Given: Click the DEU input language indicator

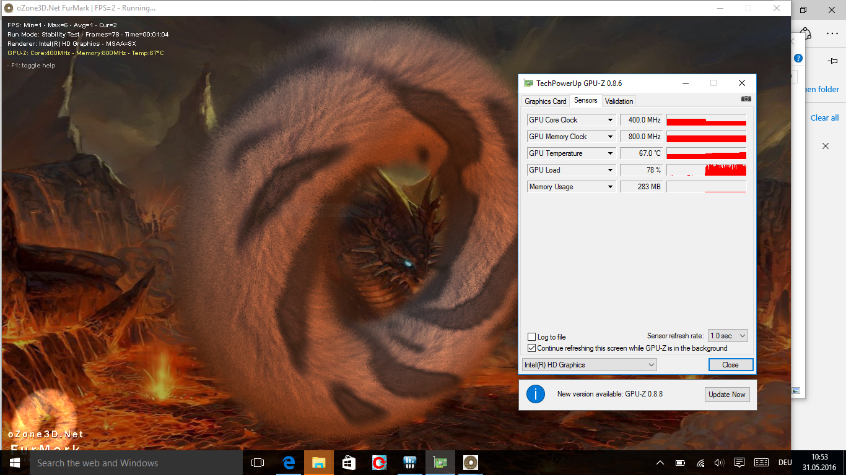Looking at the screenshot, I should [x=785, y=463].
